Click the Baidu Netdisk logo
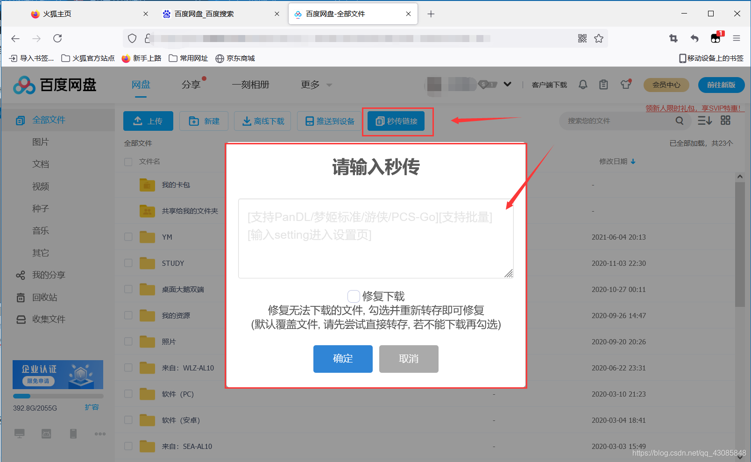The height and width of the screenshot is (462, 751). pos(55,85)
